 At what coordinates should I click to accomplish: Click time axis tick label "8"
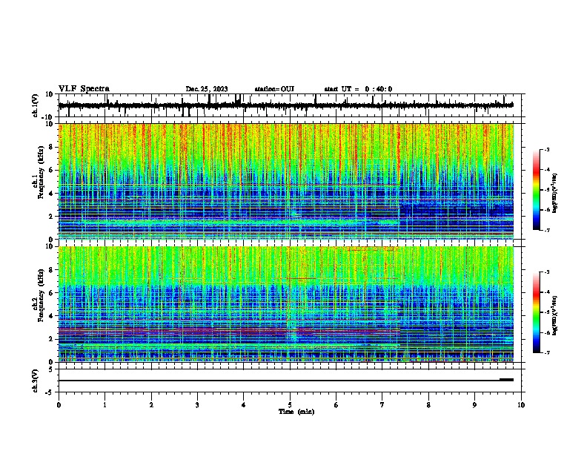click(428, 404)
